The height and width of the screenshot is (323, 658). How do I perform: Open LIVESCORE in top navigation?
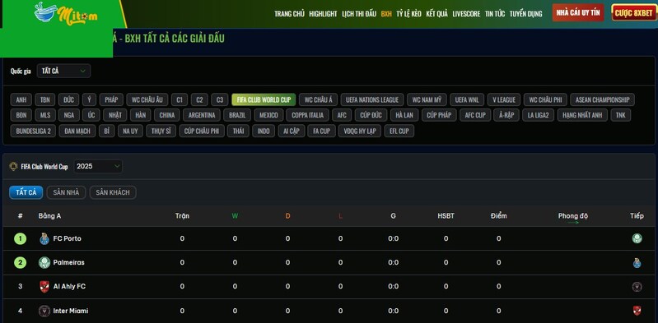466,13
